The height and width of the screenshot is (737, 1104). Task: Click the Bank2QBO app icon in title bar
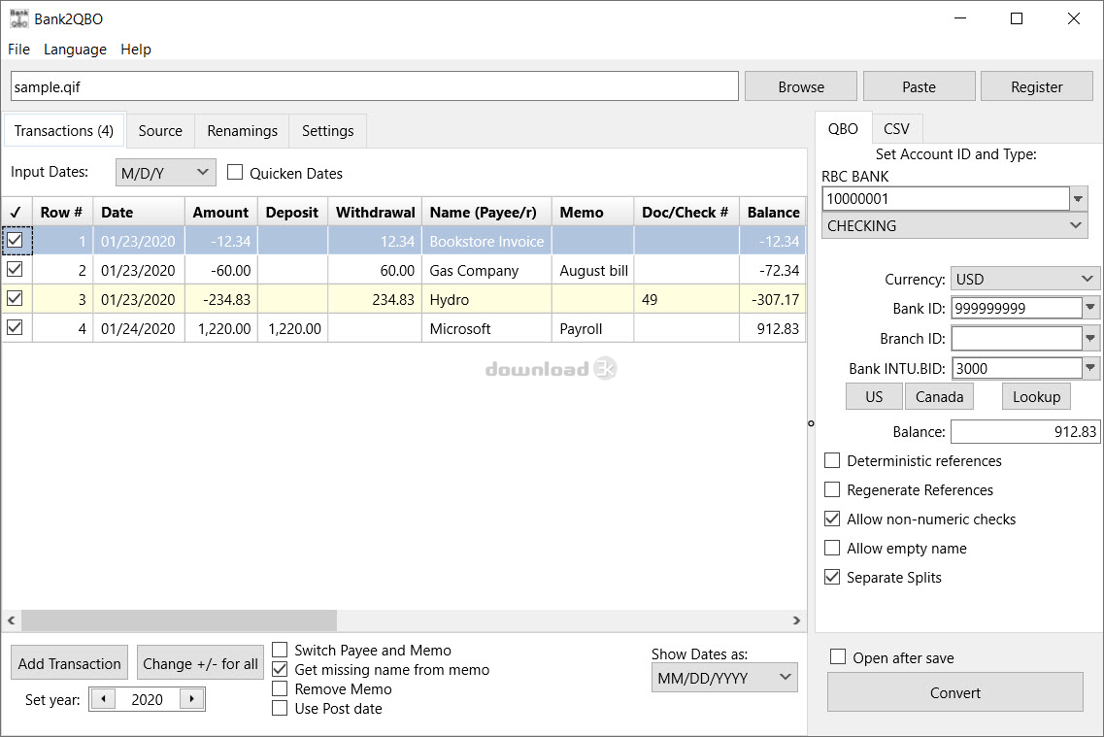(x=18, y=18)
